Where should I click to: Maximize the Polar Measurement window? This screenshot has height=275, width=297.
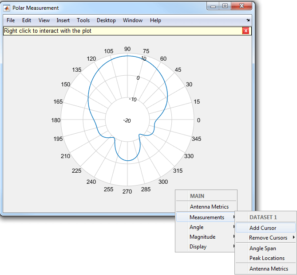[225, 6]
